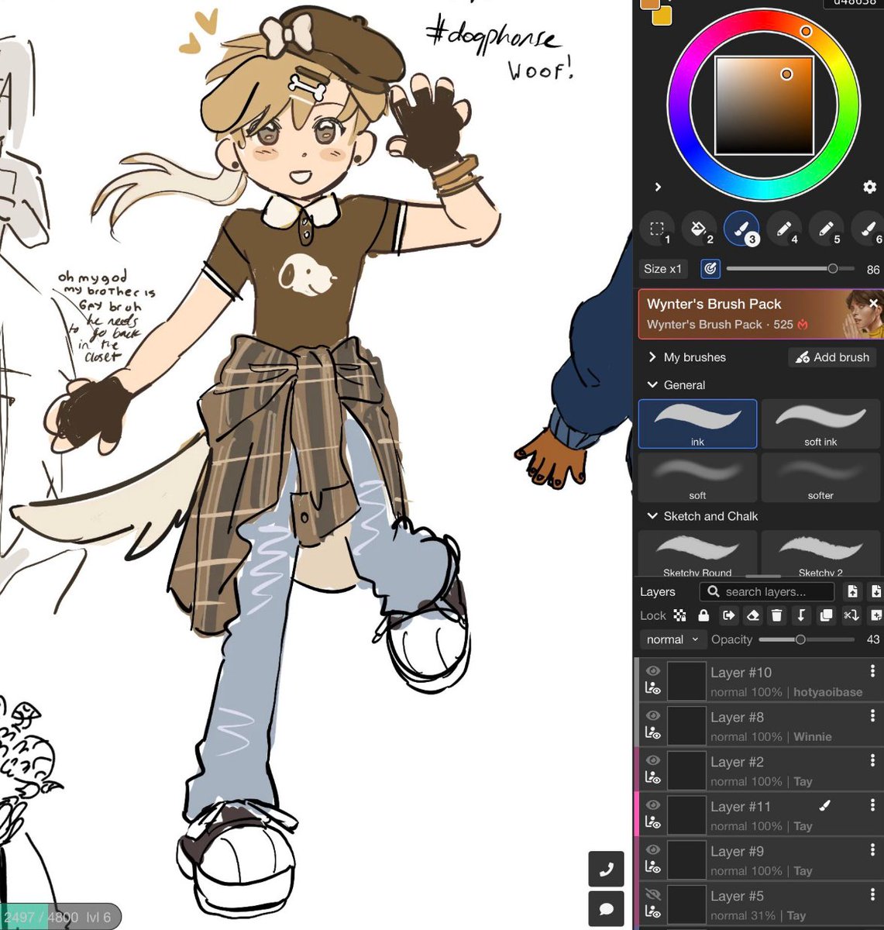The width and height of the screenshot is (884, 930).
Task: Close the Wynter's Brush Pack banner
Action: pos(873,303)
